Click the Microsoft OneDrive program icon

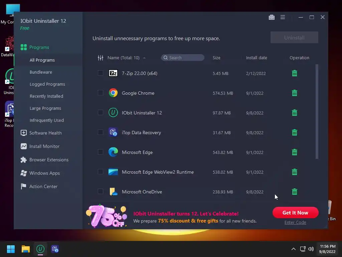(113, 192)
